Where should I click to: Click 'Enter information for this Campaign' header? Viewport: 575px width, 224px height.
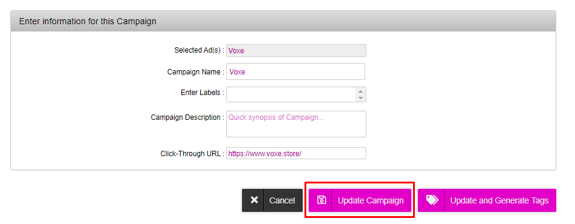(x=87, y=21)
